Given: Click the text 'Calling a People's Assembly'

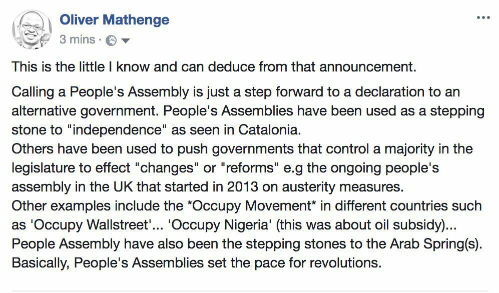Looking at the screenshot, I should pos(85,93).
